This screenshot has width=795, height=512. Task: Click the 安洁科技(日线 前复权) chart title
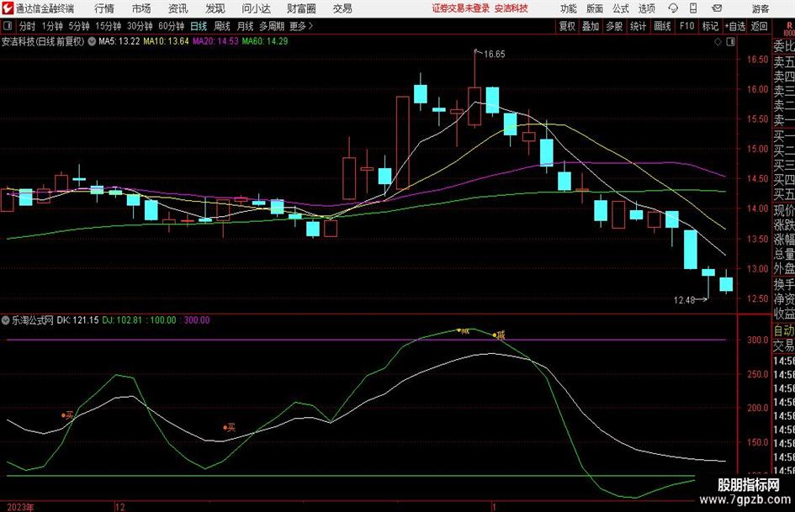tap(43, 41)
